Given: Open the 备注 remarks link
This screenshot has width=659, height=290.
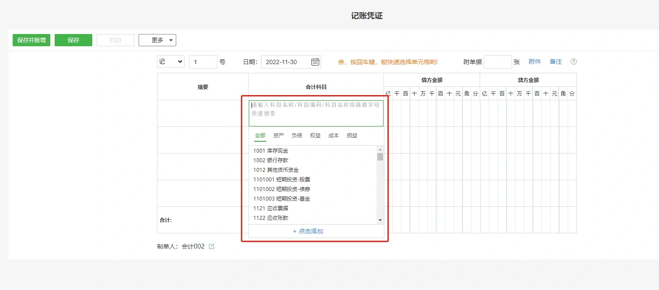Looking at the screenshot, I should [555, 61].
